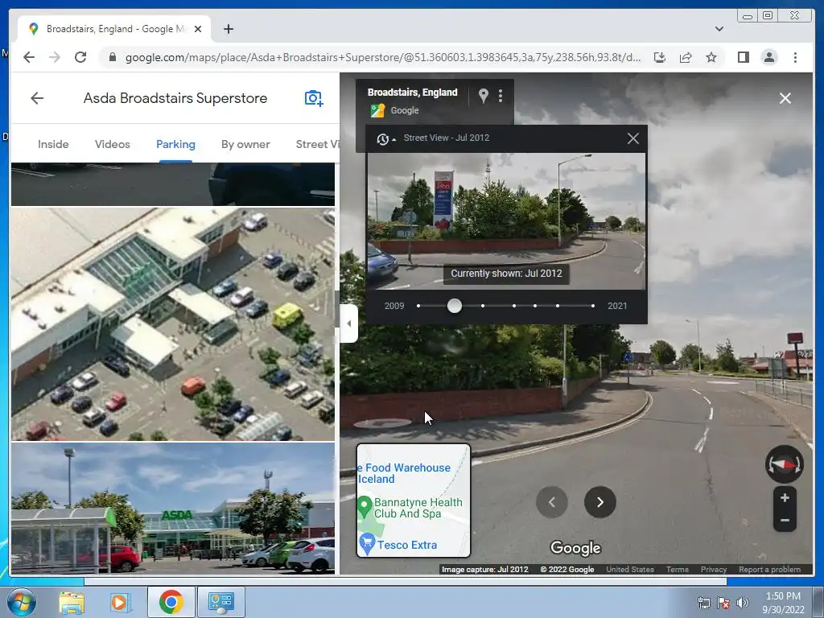Open the Windows Start menu
The height and width of the screenshot is (618, 824).
21,602
